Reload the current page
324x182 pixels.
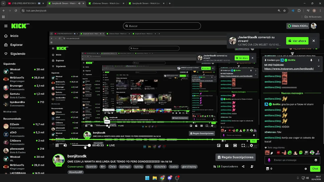16,11
